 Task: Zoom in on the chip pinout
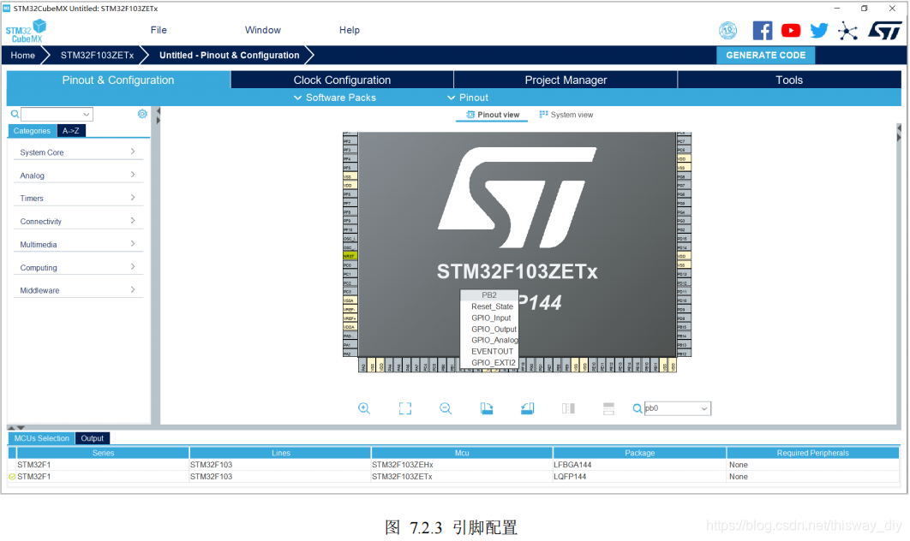[x=364, y=408]
